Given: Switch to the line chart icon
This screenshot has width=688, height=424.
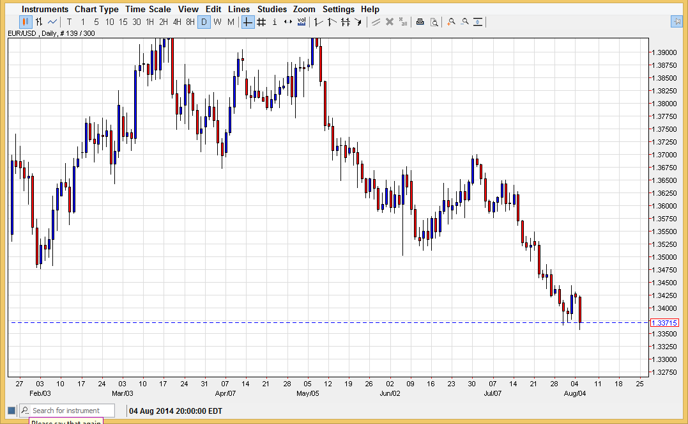Looking at the screenshot, I should [52, 22].
